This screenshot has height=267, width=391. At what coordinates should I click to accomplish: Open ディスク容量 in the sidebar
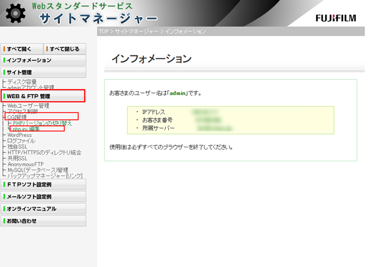(22, 82)
